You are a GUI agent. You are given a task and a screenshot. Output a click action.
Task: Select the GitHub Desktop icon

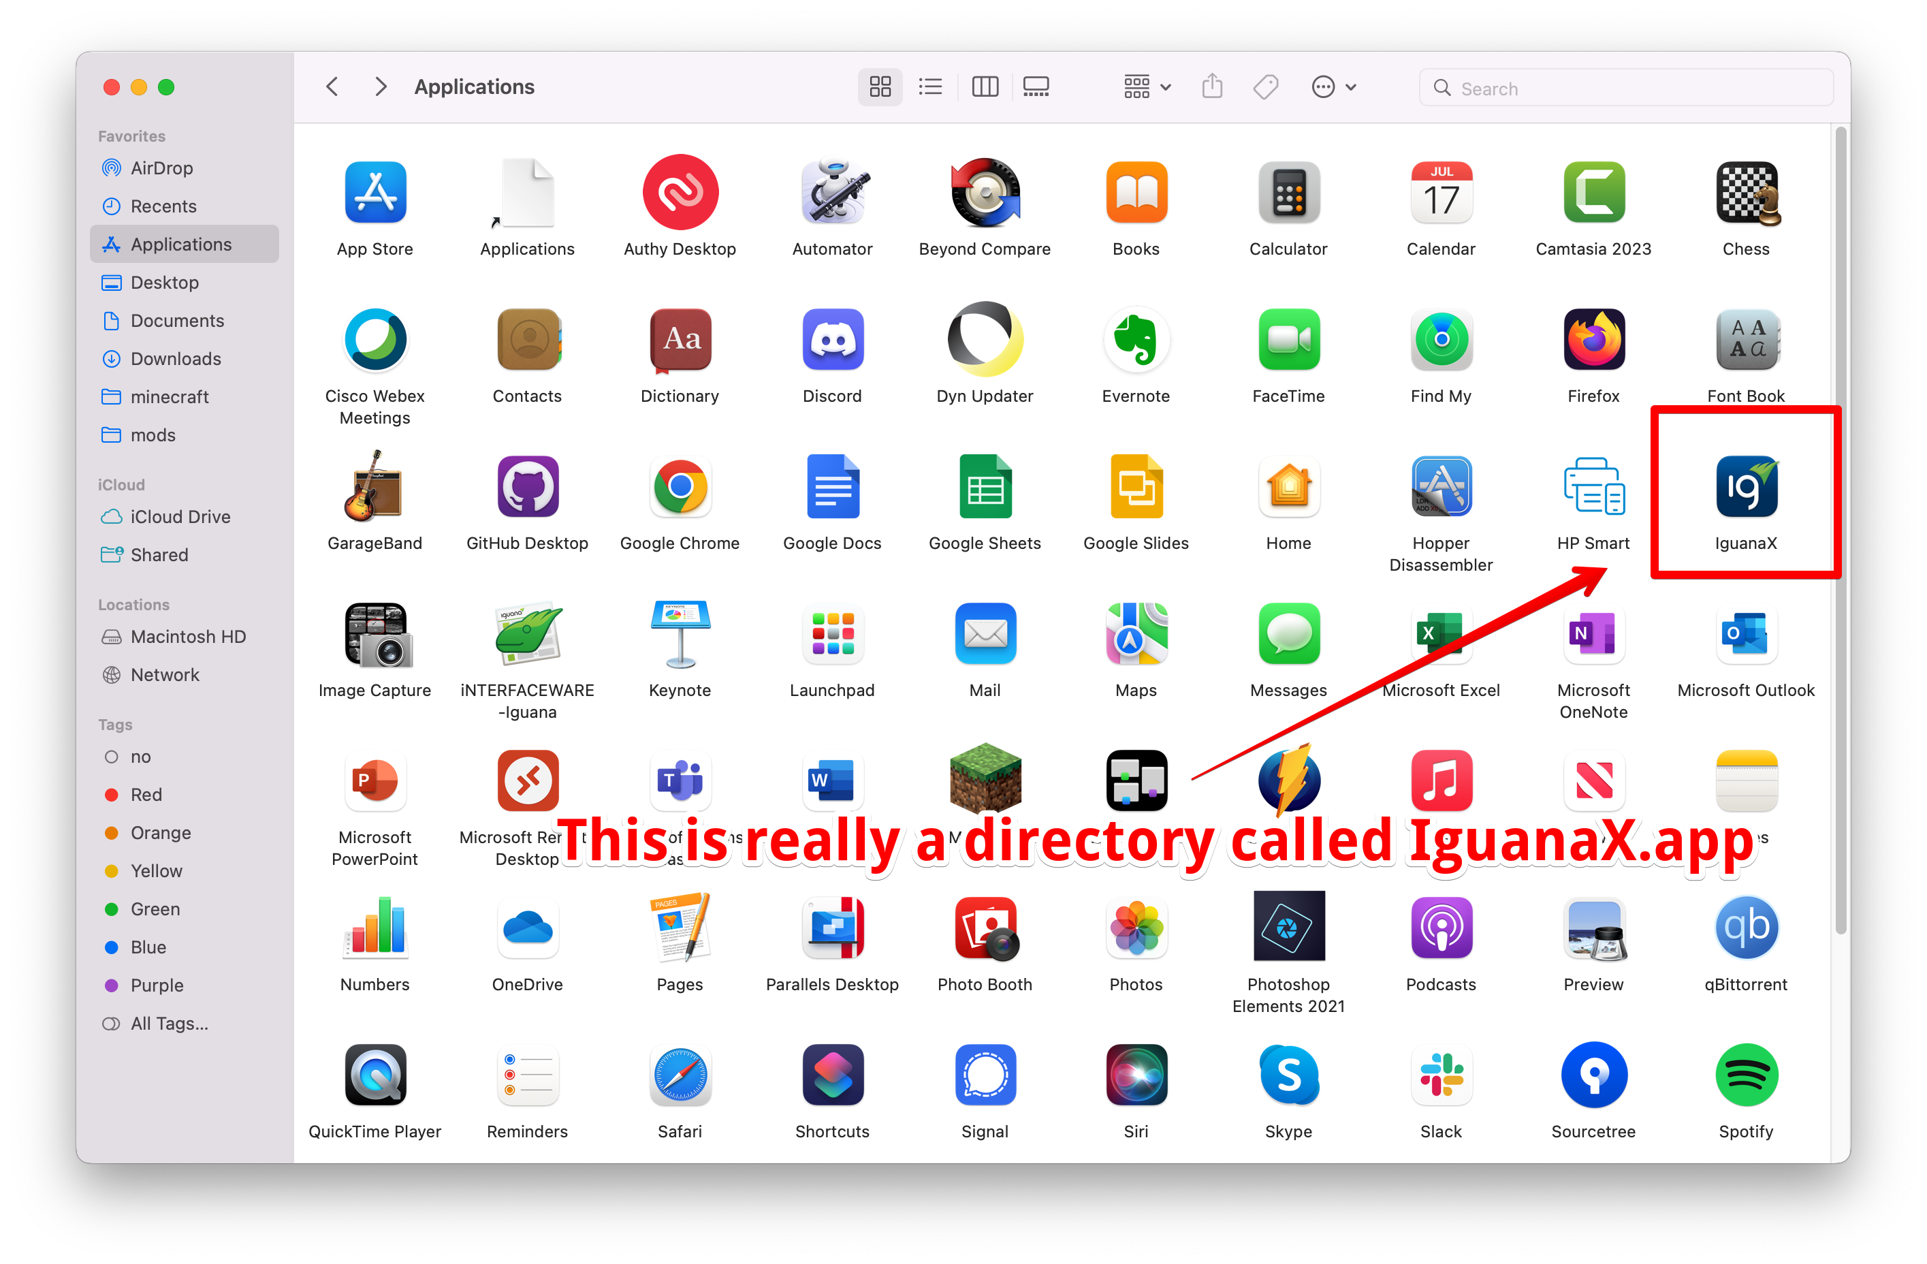(527, 487)
